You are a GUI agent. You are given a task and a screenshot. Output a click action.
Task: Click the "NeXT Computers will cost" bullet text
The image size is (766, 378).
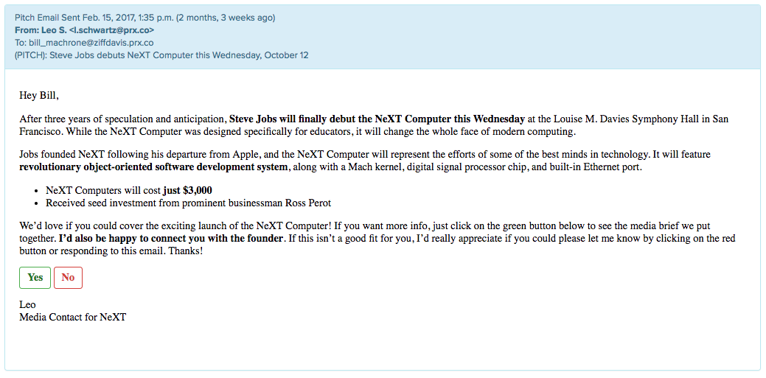pos(103,190)
